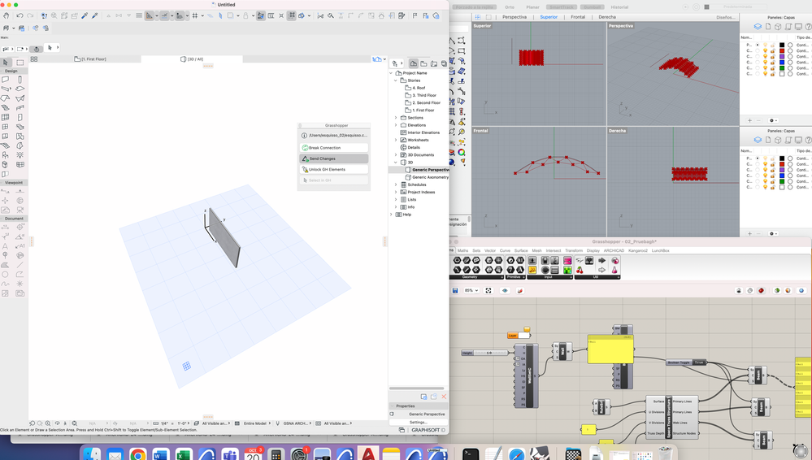
Task: Switch to the Frontal viewport tab
Action: [577, 16]
